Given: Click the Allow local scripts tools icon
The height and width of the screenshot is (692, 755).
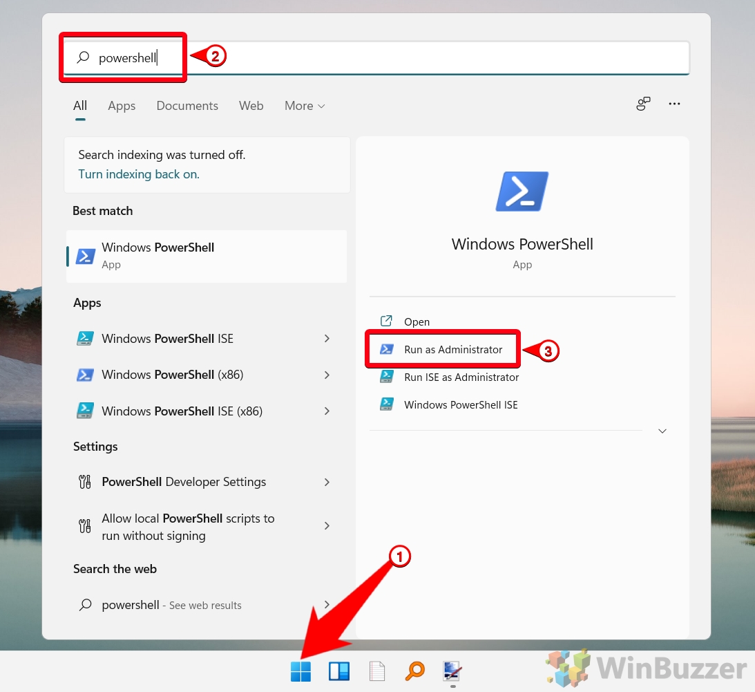Looking at the screenshot, I should [x=85, y=526].
